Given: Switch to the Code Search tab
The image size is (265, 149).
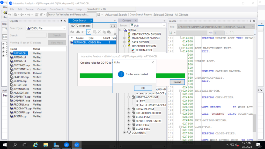Looking at the screenshot, I should (x=79, y=20).
